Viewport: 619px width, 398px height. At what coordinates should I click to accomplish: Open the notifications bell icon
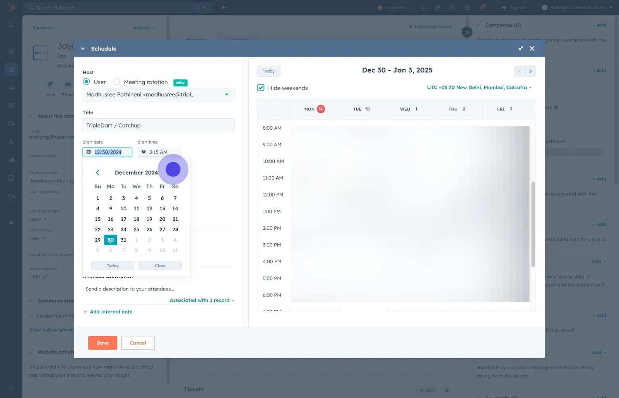tap(482, 8)
